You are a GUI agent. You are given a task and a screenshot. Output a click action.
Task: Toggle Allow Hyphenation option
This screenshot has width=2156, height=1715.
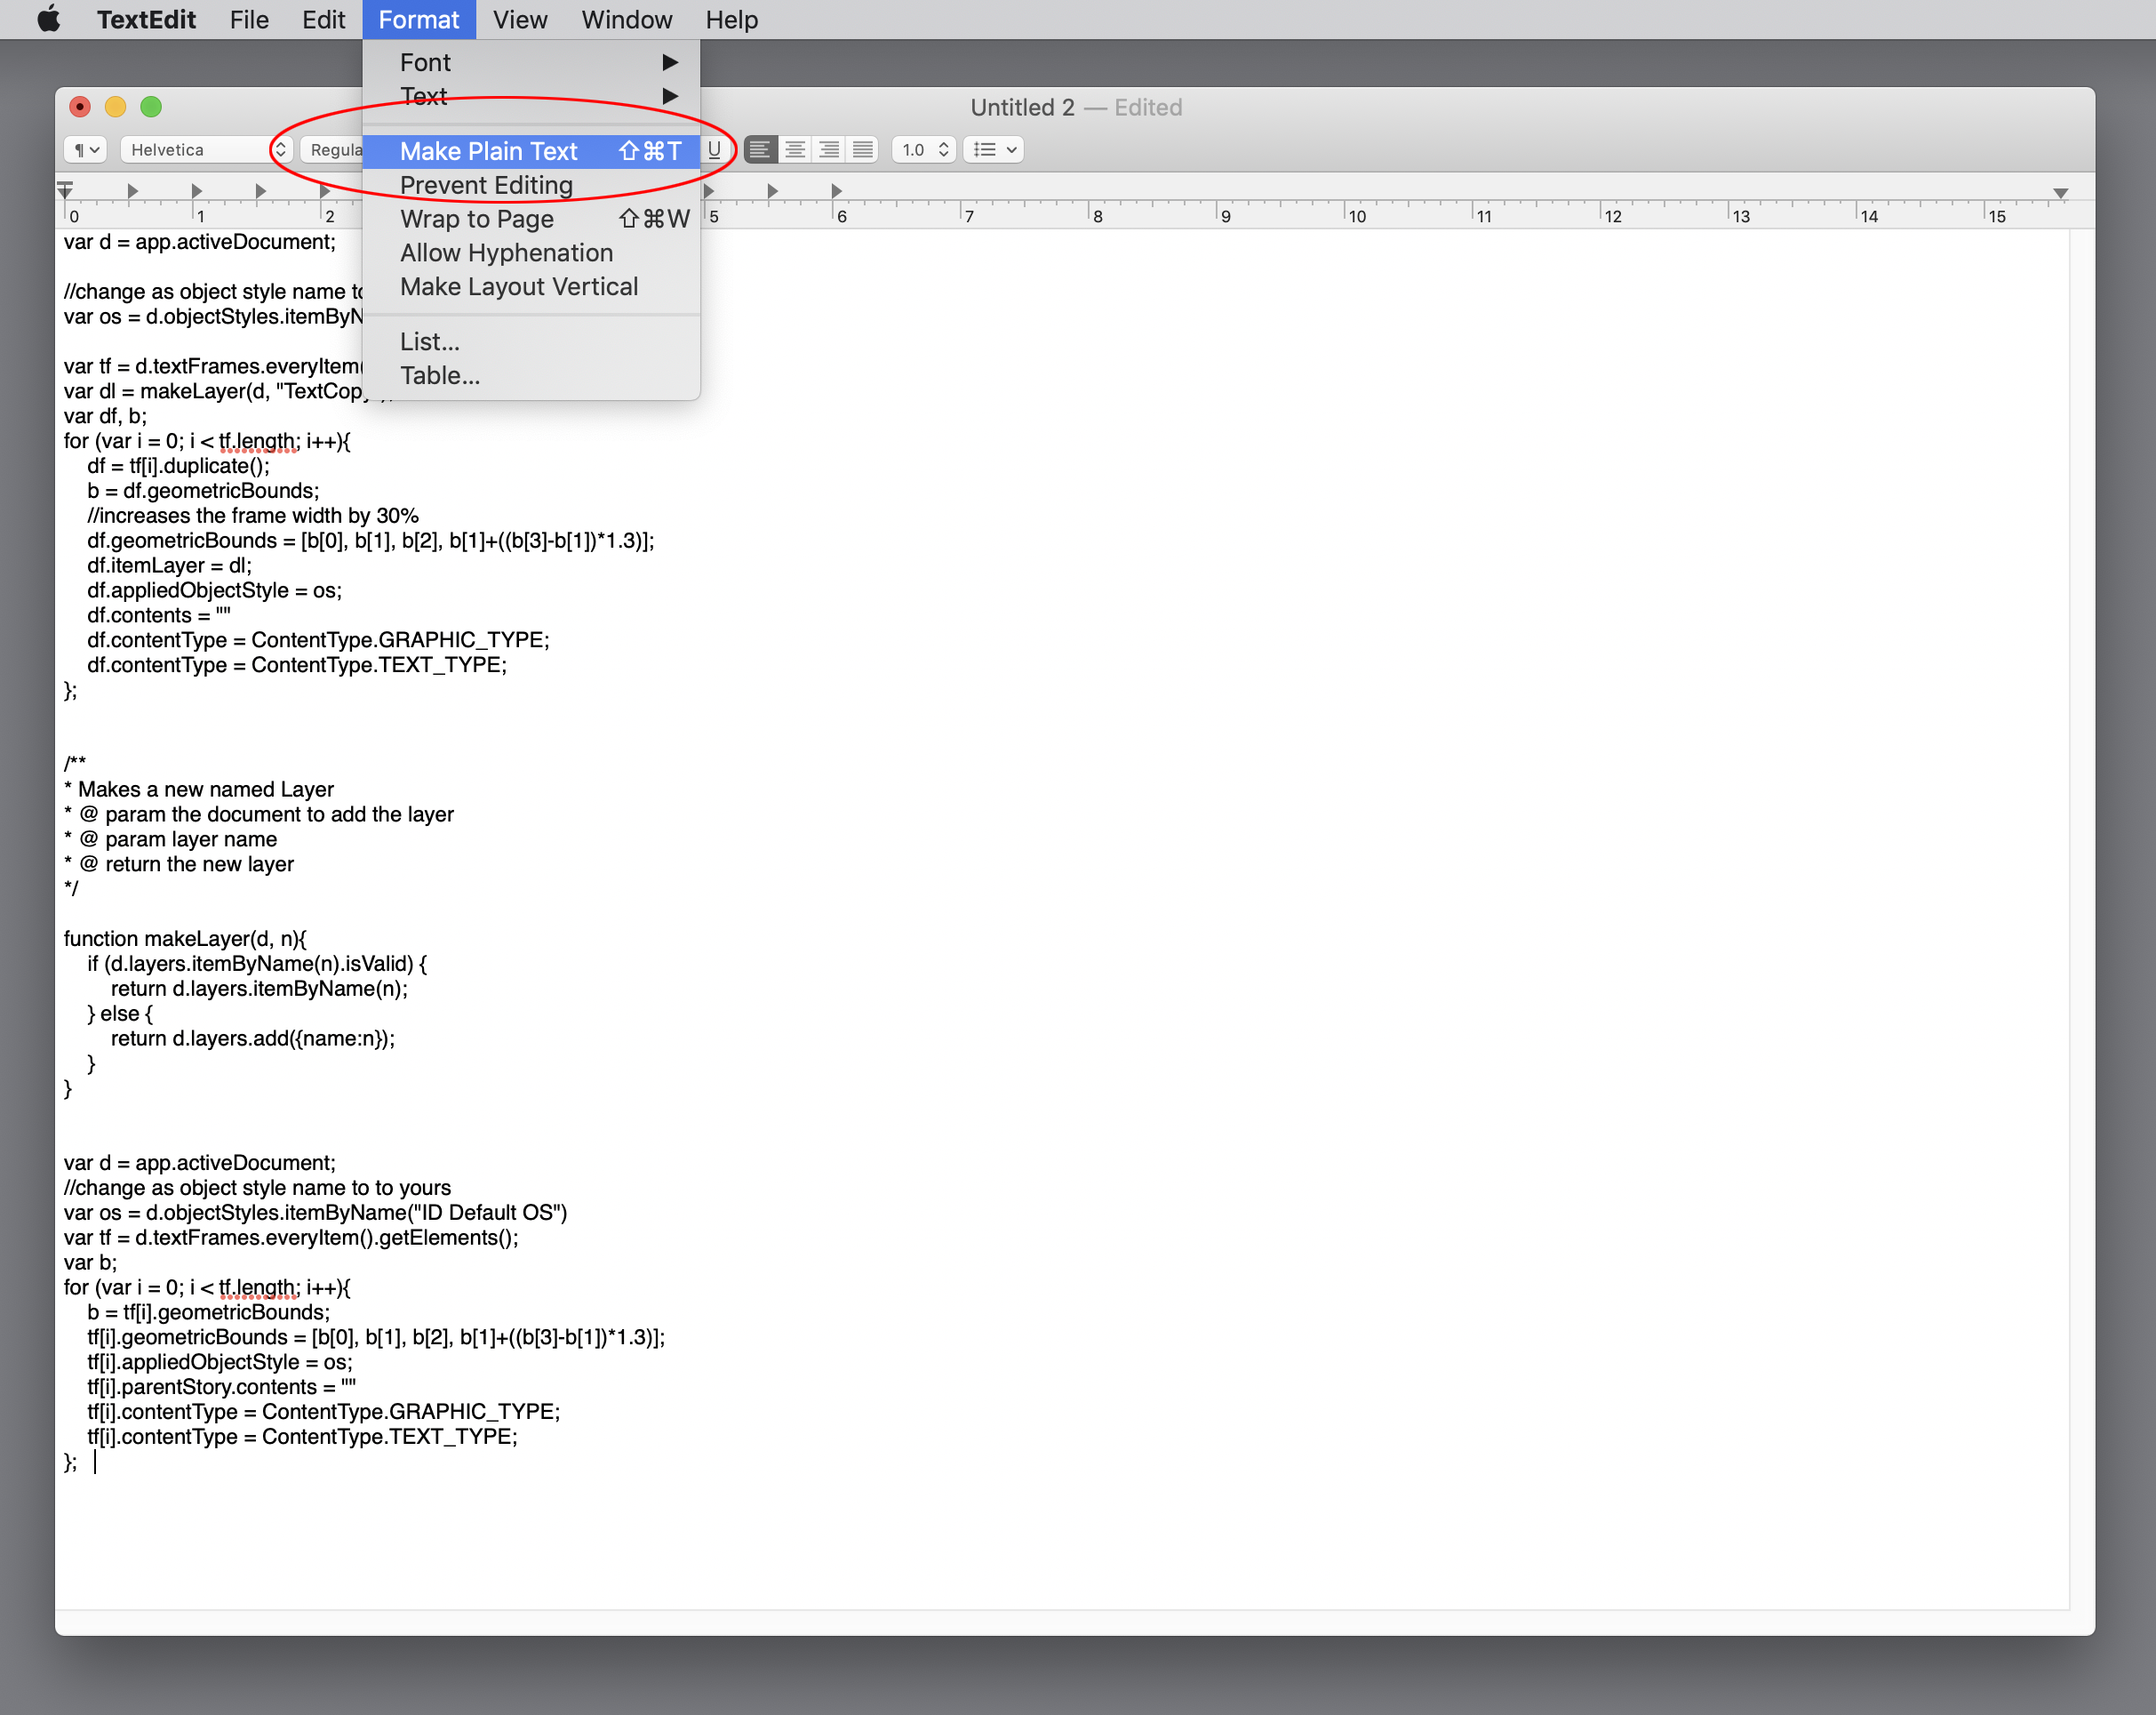coord(506,253)
